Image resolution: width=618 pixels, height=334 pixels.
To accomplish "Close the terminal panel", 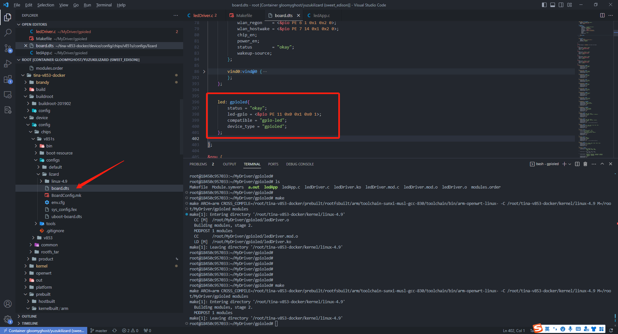I will coord(611,164).
